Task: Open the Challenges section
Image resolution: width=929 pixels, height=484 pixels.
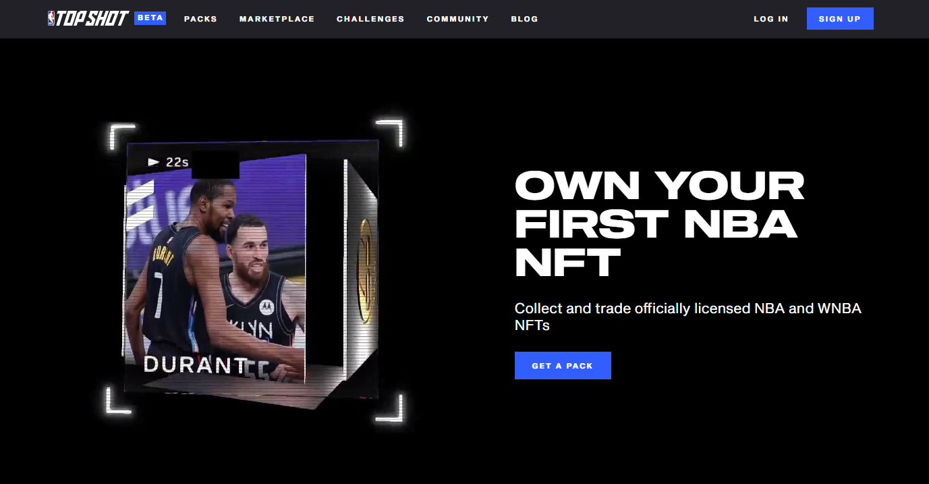Action: click(370, 19)
